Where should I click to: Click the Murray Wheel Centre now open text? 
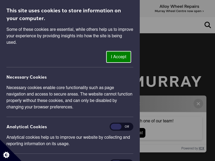click(x=179, y=11)
